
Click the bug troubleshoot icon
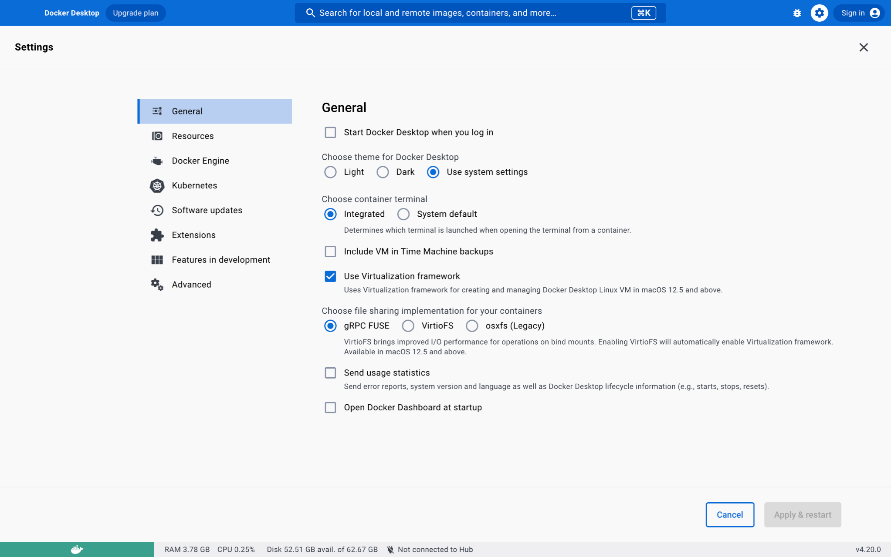coord(797,13)
